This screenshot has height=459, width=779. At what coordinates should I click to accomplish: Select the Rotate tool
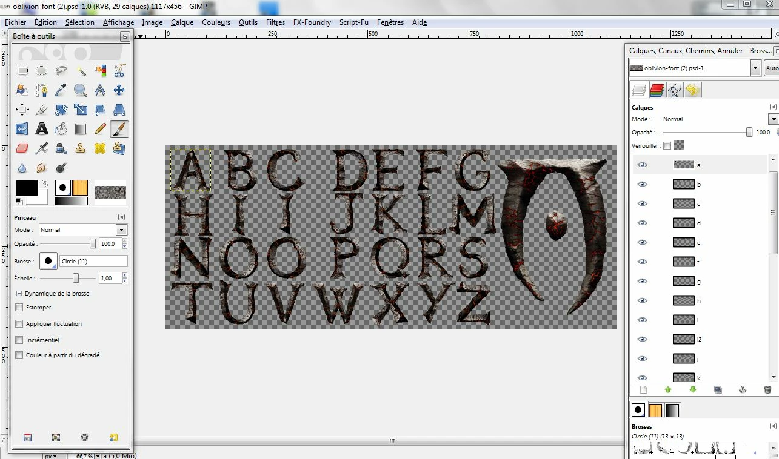coord(61,110)
